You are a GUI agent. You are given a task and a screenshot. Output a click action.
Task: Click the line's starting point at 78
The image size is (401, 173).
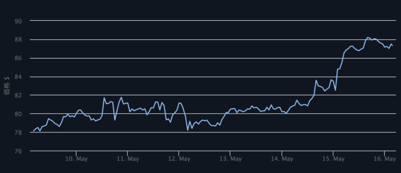[33, 131]
